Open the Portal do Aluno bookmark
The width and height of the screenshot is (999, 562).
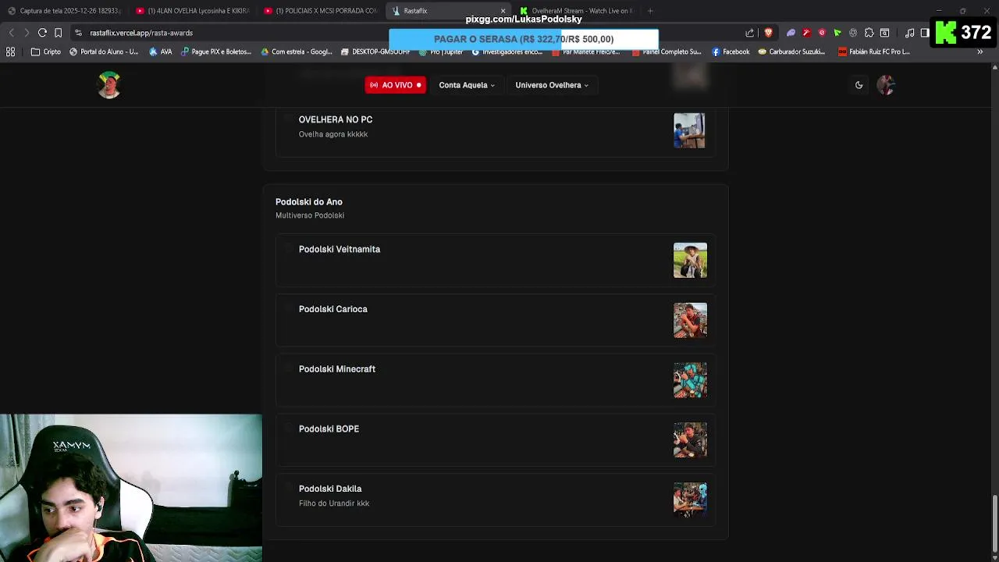(x=104, y=52)
